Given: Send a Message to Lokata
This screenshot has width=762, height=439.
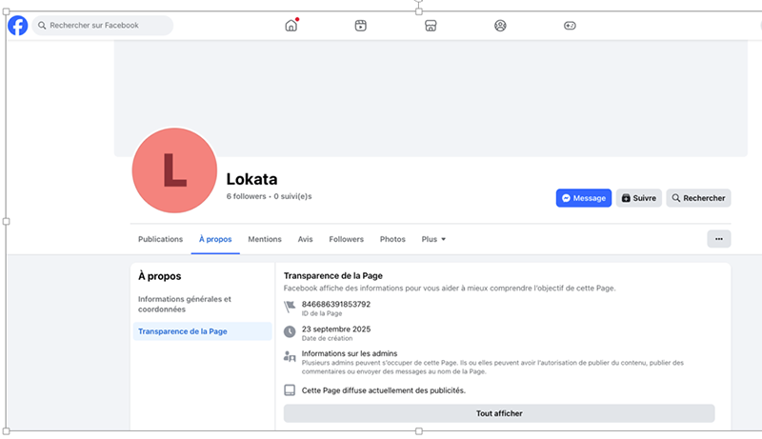Looking at the screenshot, I should (584, 198).
